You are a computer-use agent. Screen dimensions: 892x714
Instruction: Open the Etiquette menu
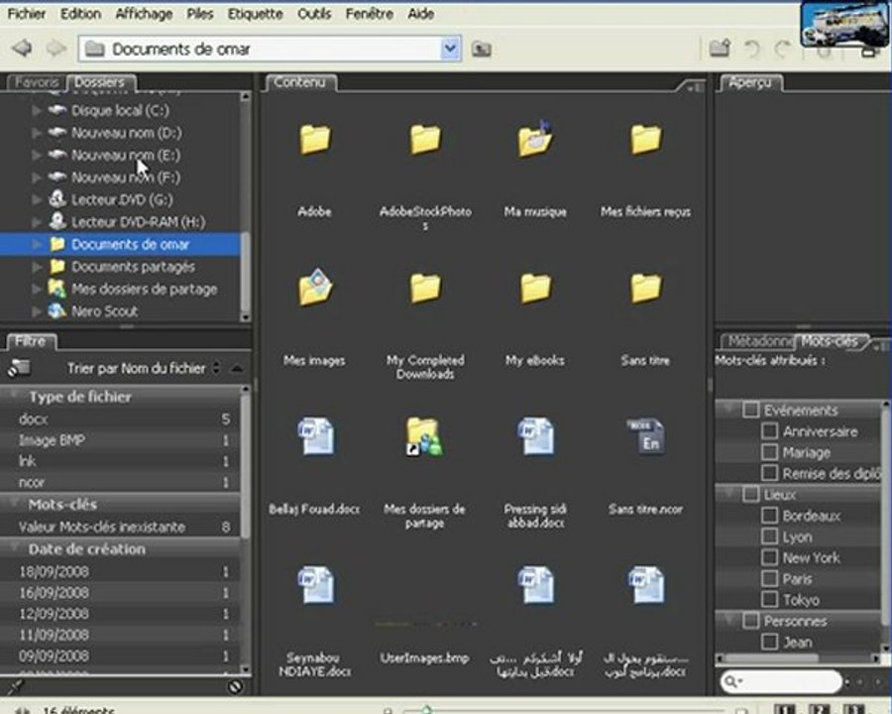pyautogui.click(x=256, y=14)
